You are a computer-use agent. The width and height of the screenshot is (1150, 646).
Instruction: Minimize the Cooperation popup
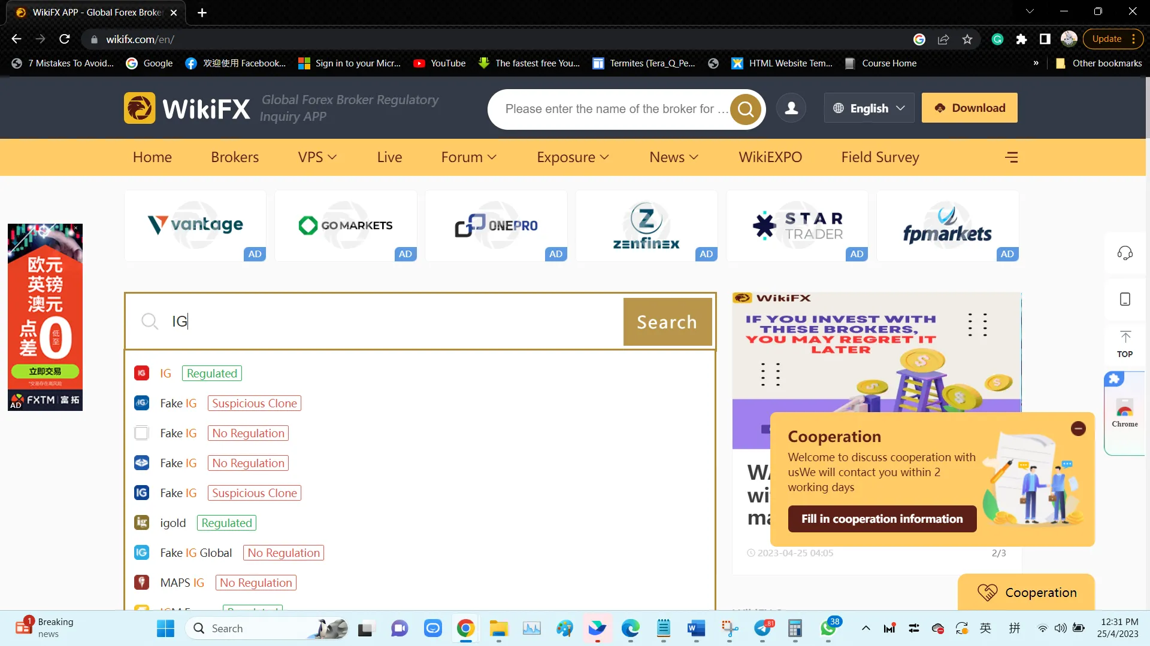tap(1078, 428)
